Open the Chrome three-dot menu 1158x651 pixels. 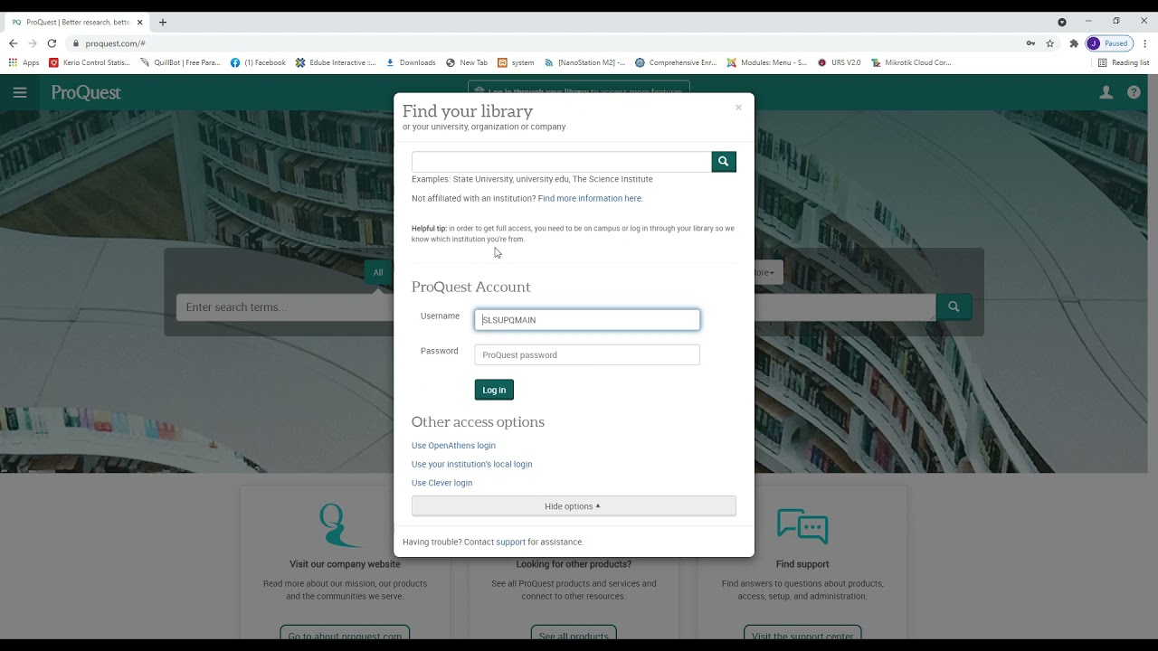tap(1145, 43)
